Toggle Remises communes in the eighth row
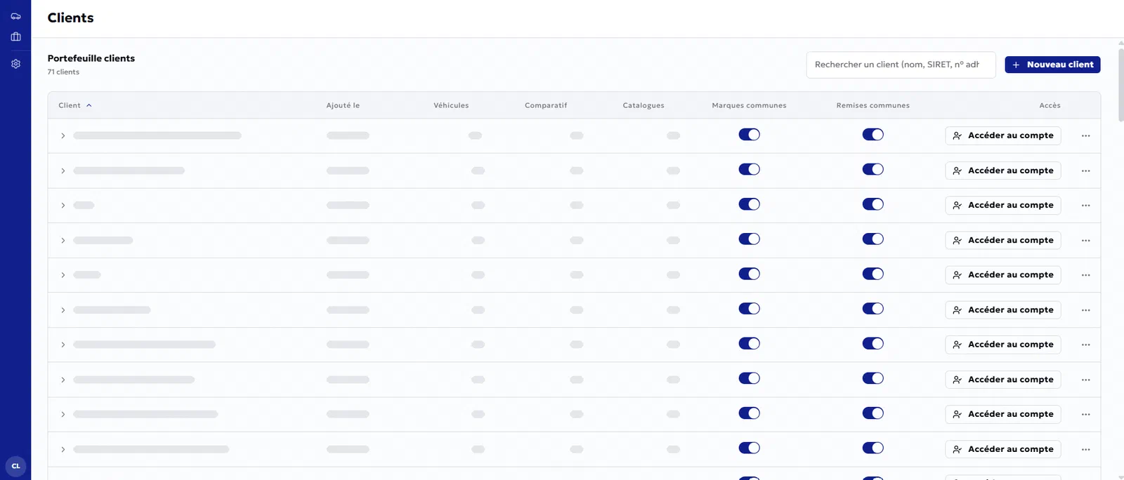 (x=873, y=378)
